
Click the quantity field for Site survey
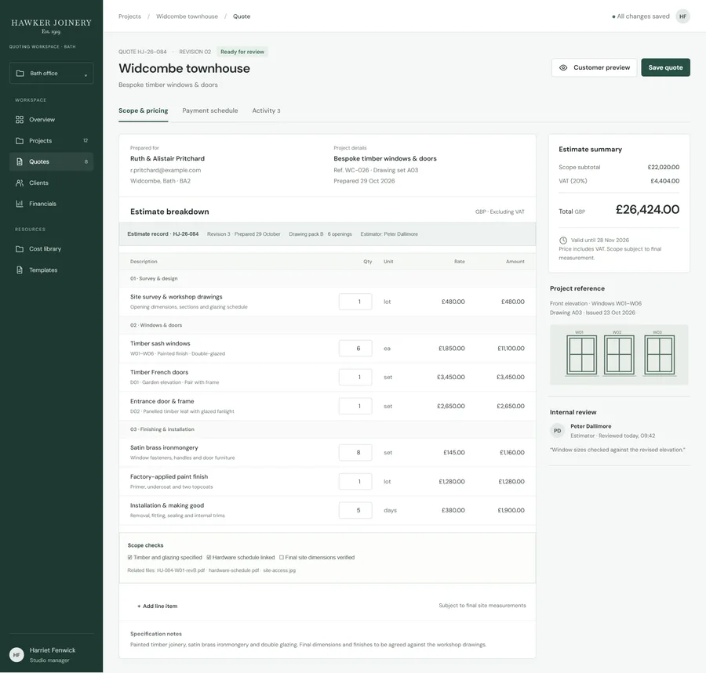355,302
